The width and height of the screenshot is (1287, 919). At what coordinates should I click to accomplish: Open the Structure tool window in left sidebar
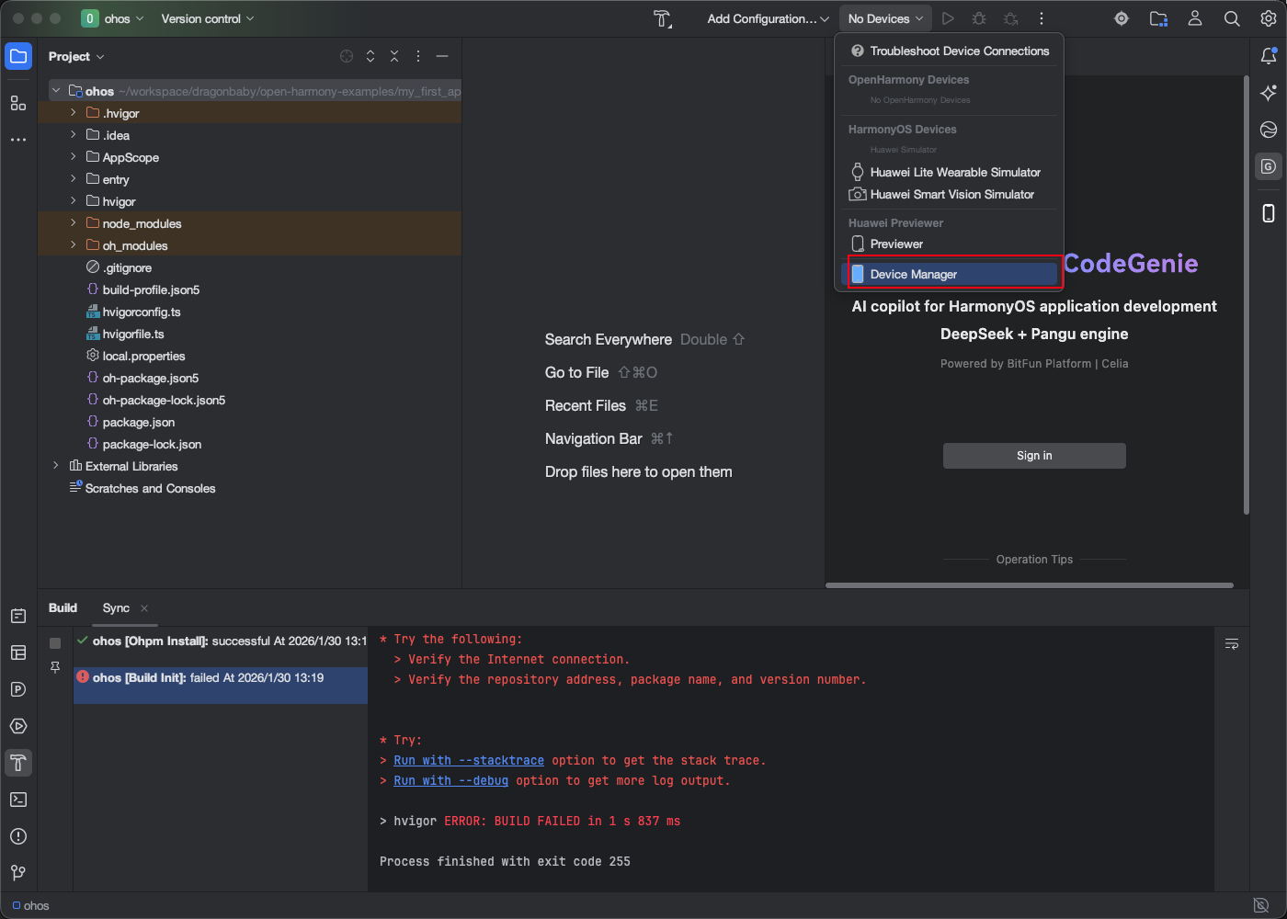18,103
